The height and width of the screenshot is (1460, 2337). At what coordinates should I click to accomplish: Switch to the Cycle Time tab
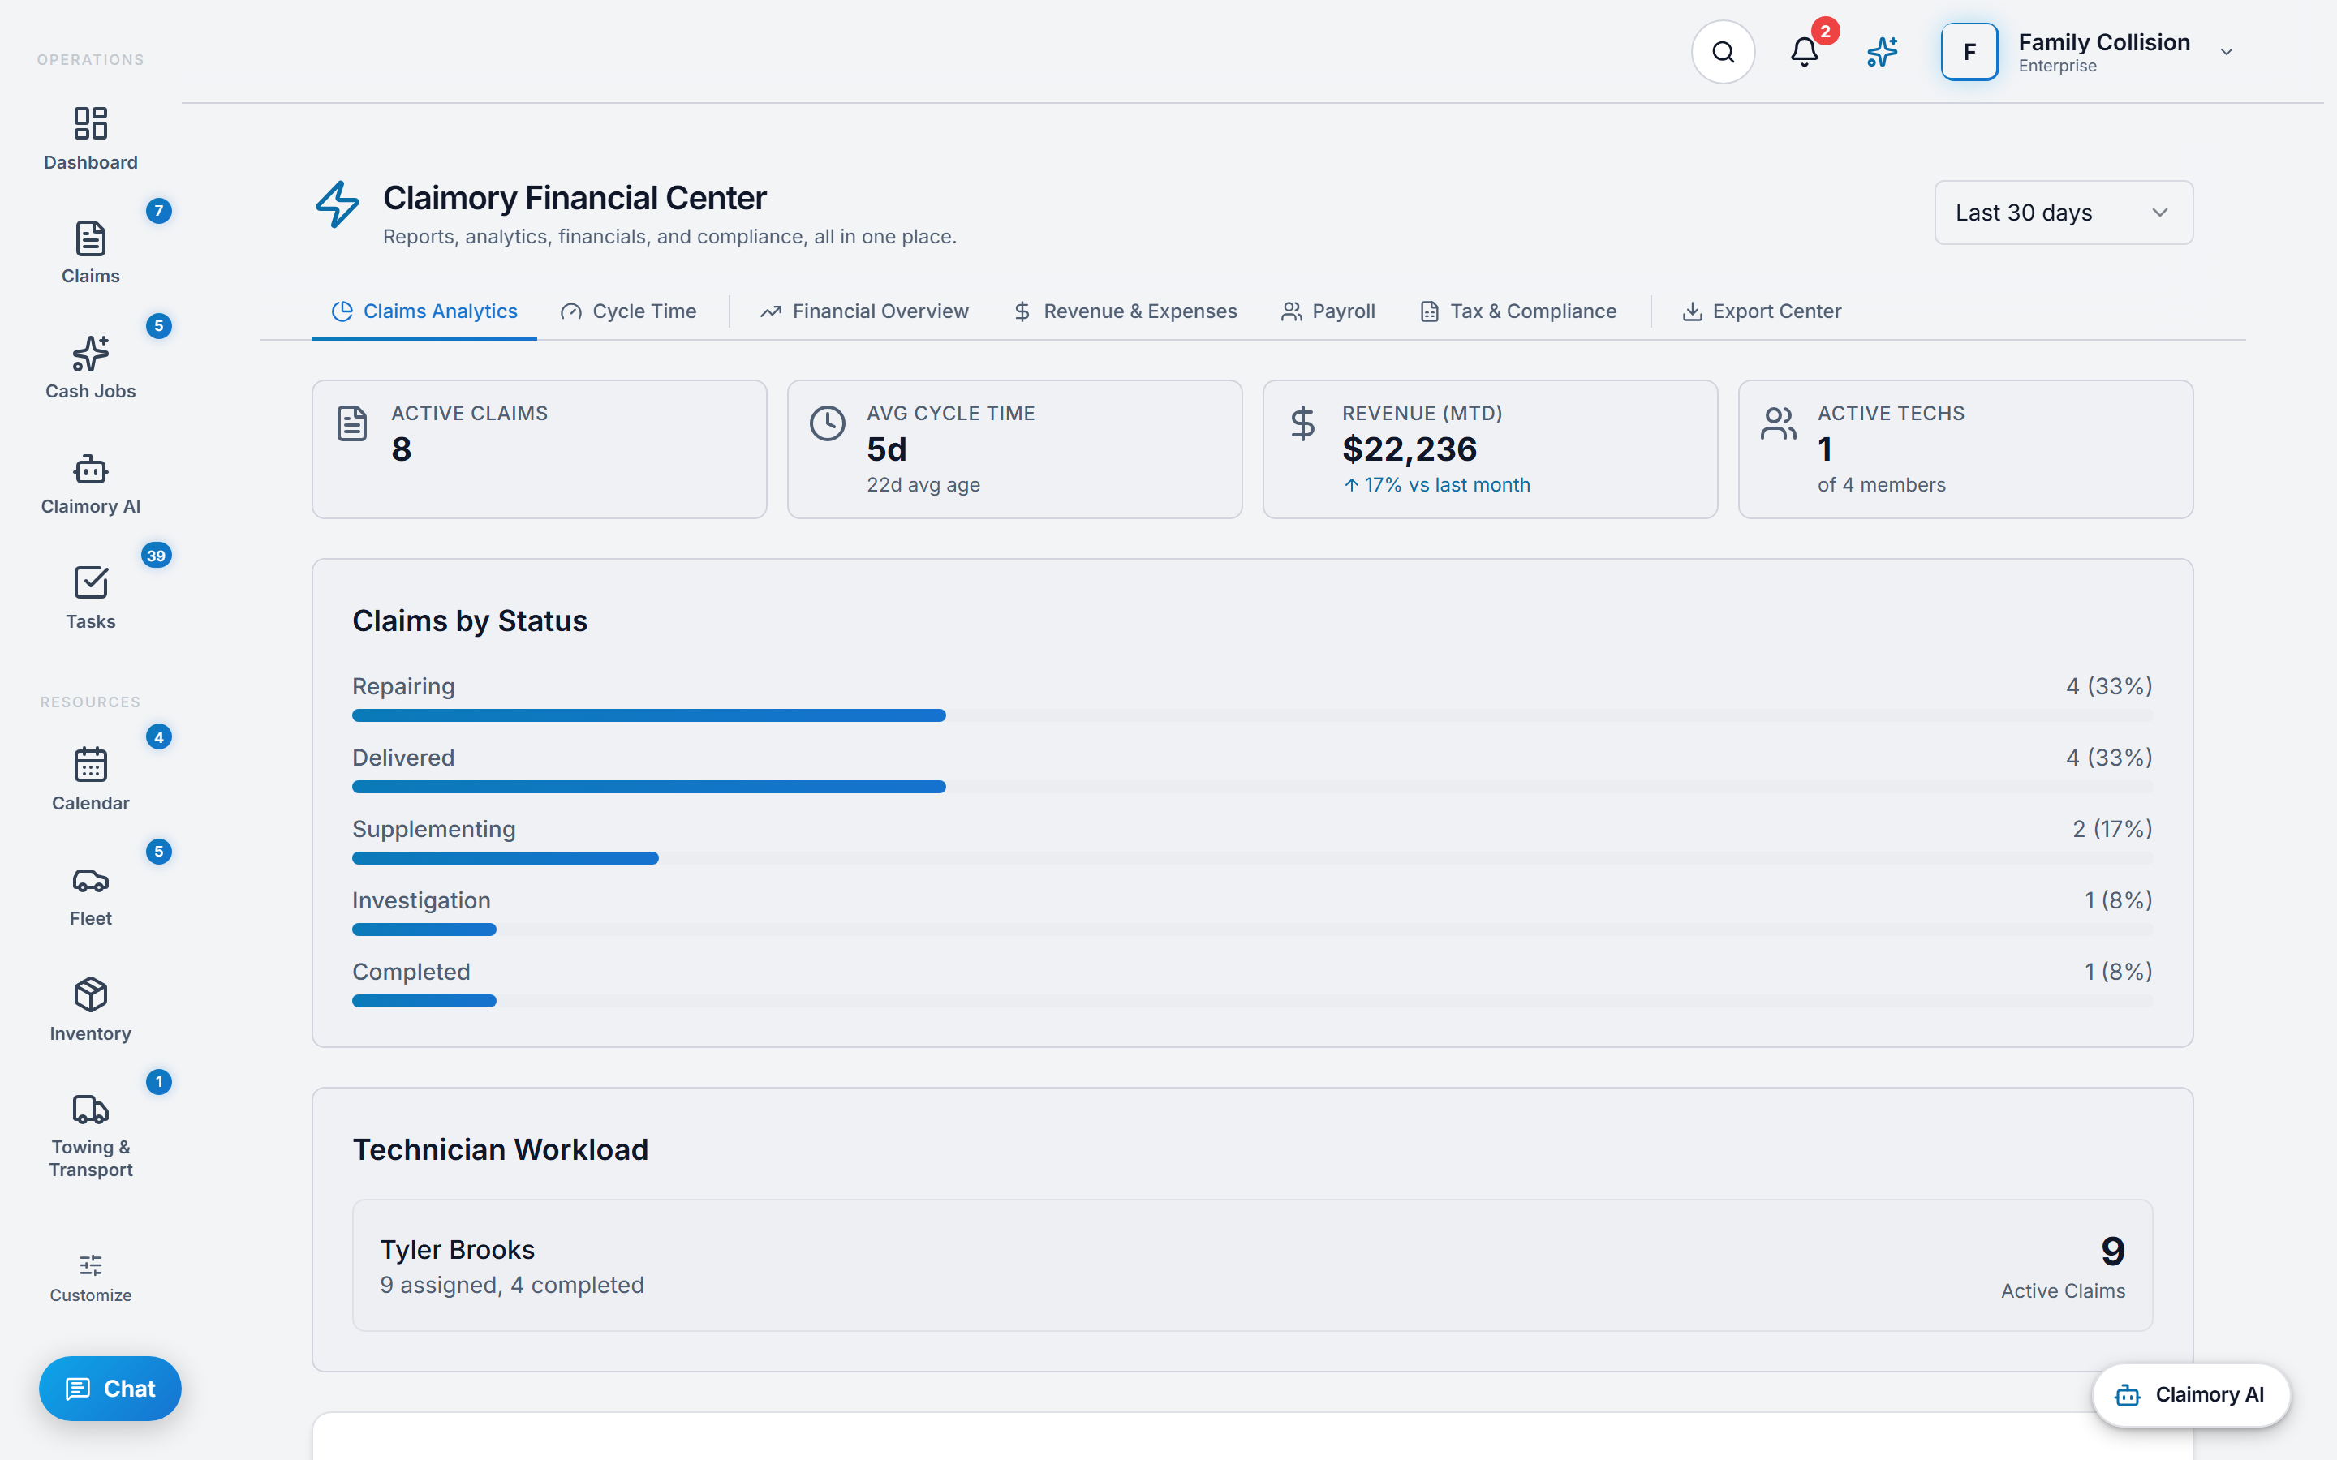(x=629, y=311)
